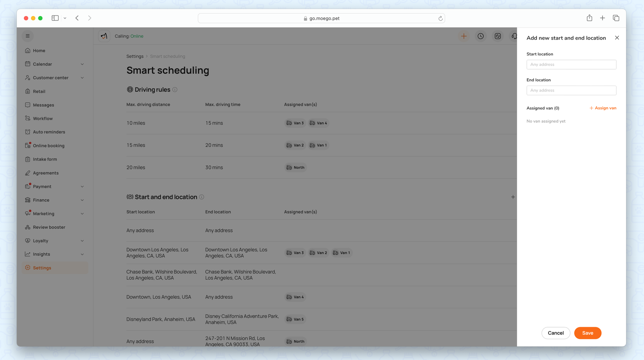The width and height of the screenshot is (644, 360).
Task: Click the Assign van link
Action: tap(603, 108)
